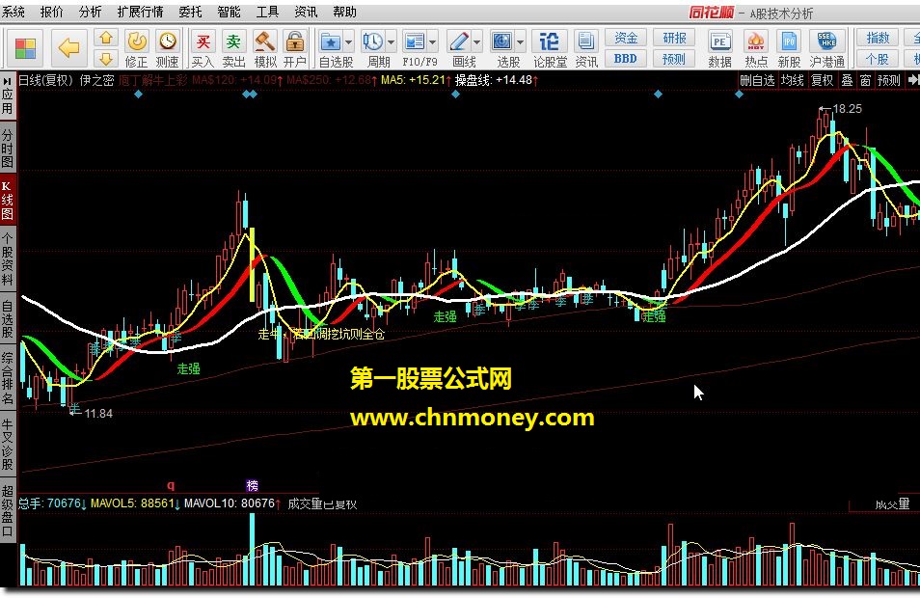Open the 智能 menu
The width and height of the screenshot is (920, 598).
(229, 12)
